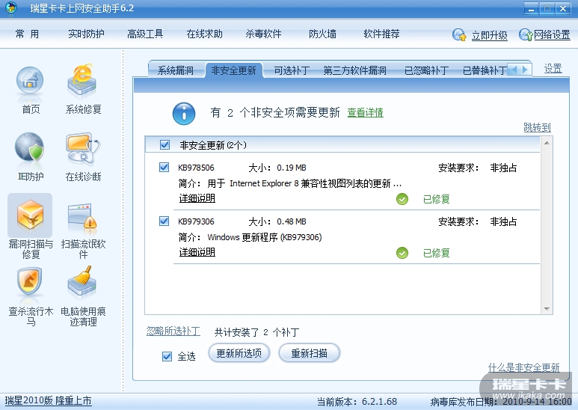This screenshot has height=410, width=578.
Task: Switch to the 系统漏洞 tab
Action: click(176, 70)
